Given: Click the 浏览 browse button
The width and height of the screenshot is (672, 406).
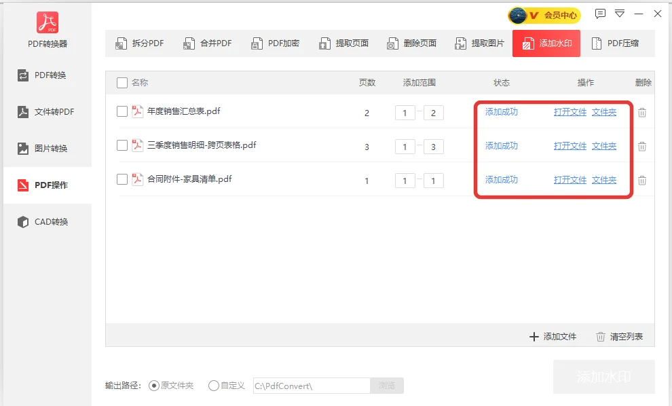Looking at the screenshot, I should pos(387,386).
